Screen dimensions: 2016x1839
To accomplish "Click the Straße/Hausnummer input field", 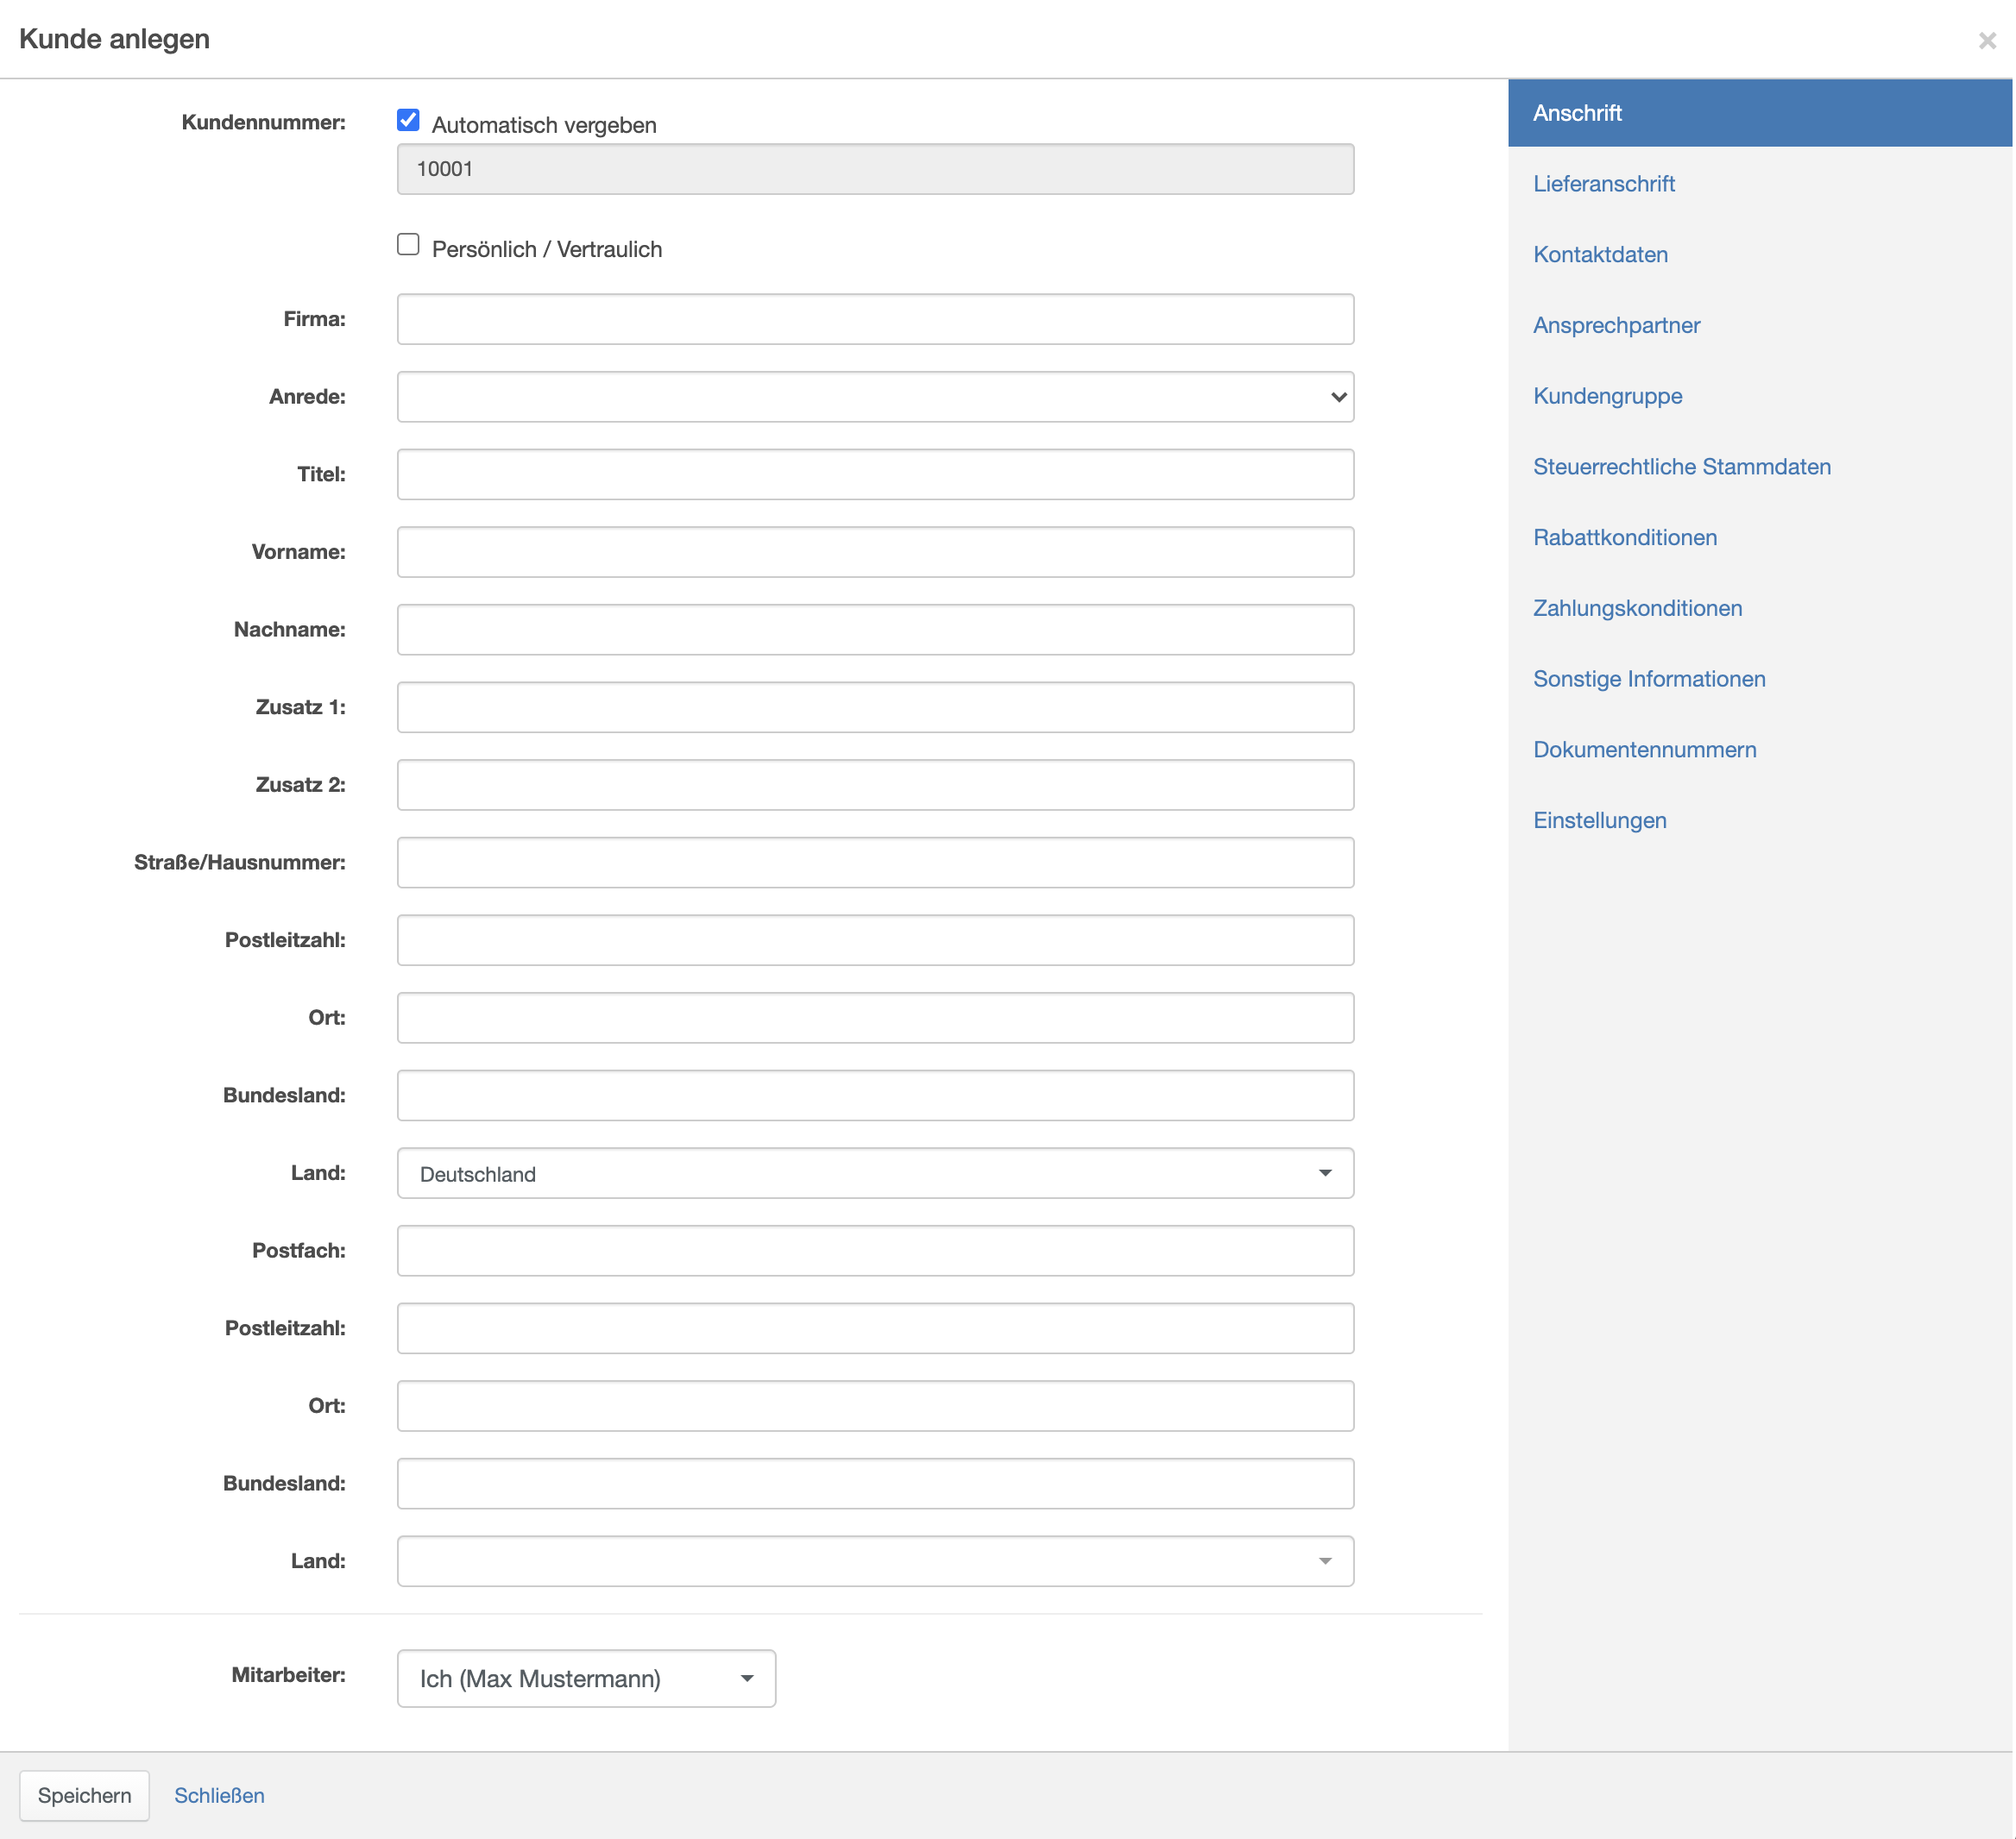I will pyautogui.click(x=875, y=863).
